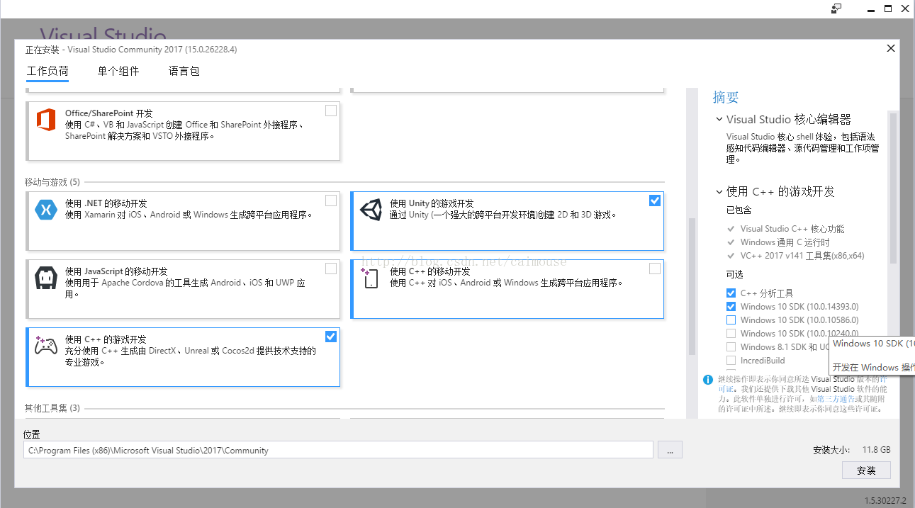
Task: Click the Cordova JavaScript mobile development icon
Action: [x=46, y=278]
